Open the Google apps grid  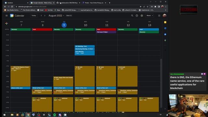tap(159, 16)
